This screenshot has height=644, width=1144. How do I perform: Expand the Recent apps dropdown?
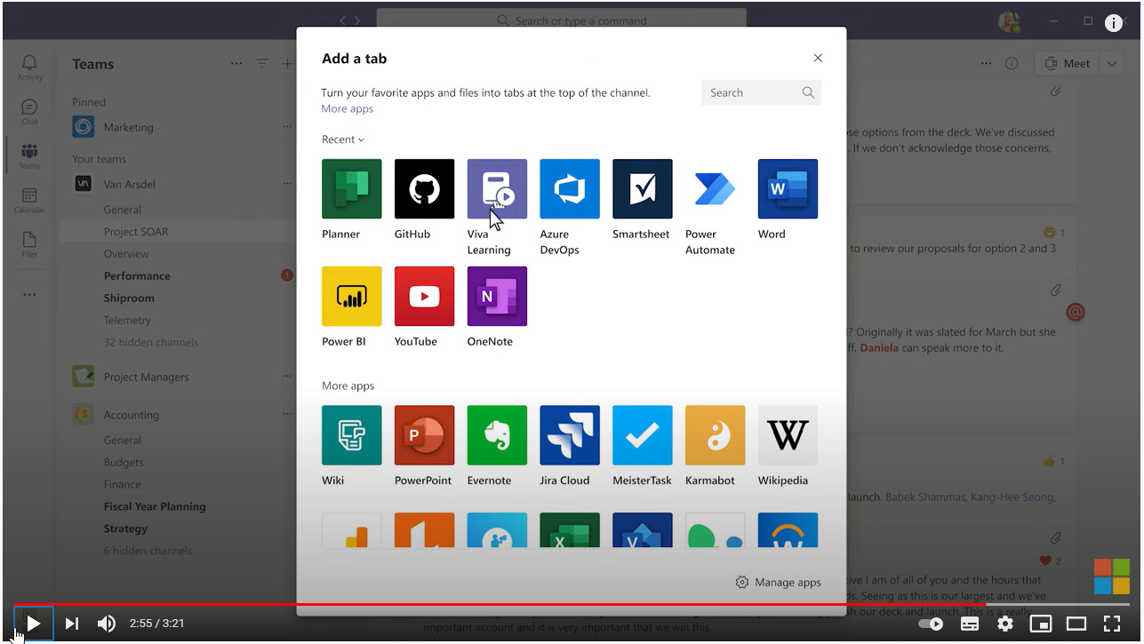tap(343, 139)
